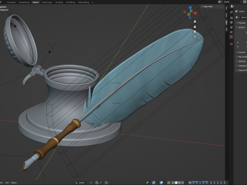Open the scene browse dropdown in the top bar
The height and width of the screenshot is (185, 247).
220,2
